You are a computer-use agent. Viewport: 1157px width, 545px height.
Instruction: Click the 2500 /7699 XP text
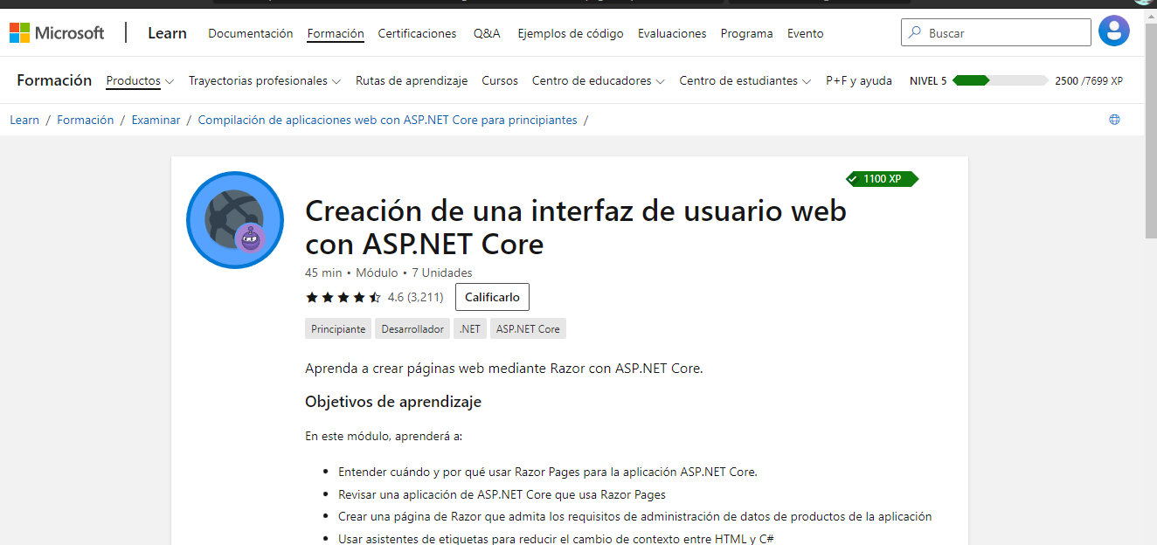(x=1089, y=80)
